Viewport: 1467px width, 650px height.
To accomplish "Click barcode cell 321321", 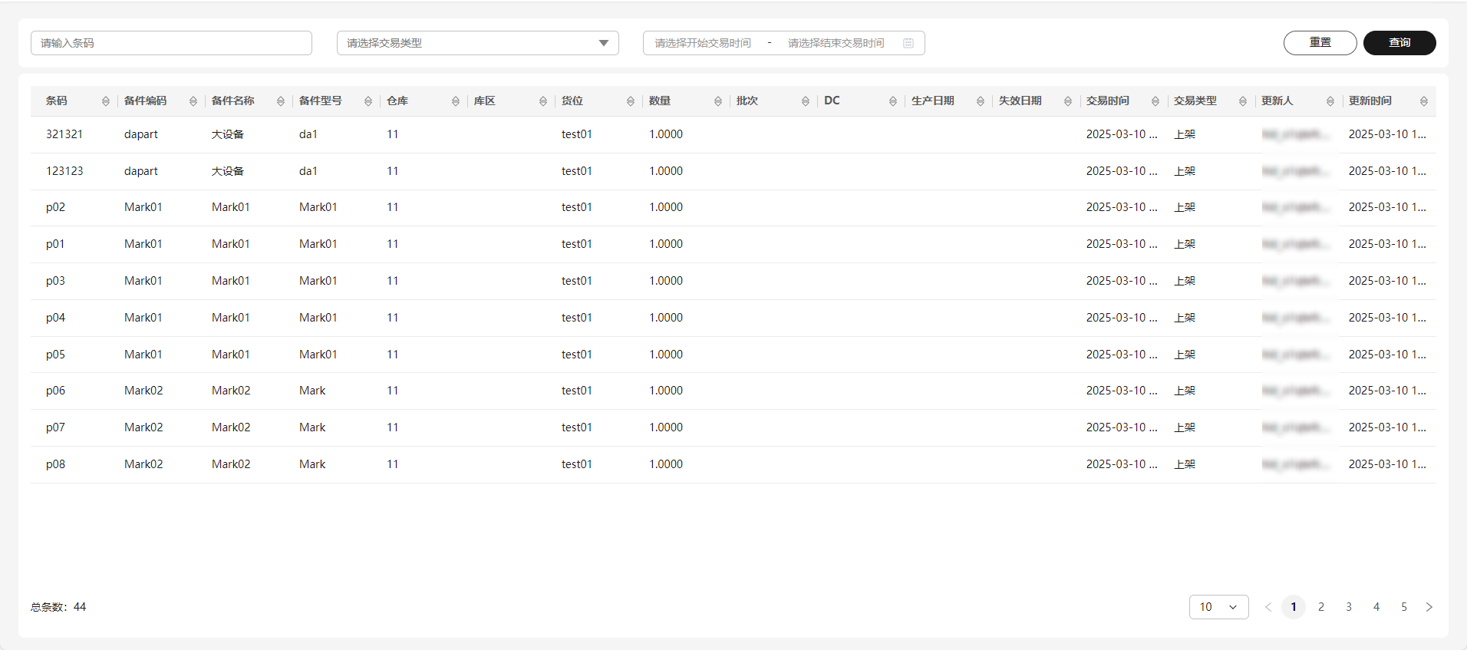I will click(64, 134).
